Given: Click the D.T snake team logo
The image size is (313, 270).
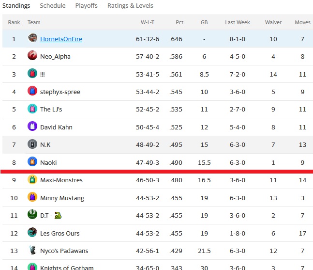Looking at the screenshot, I should point(32,215).
